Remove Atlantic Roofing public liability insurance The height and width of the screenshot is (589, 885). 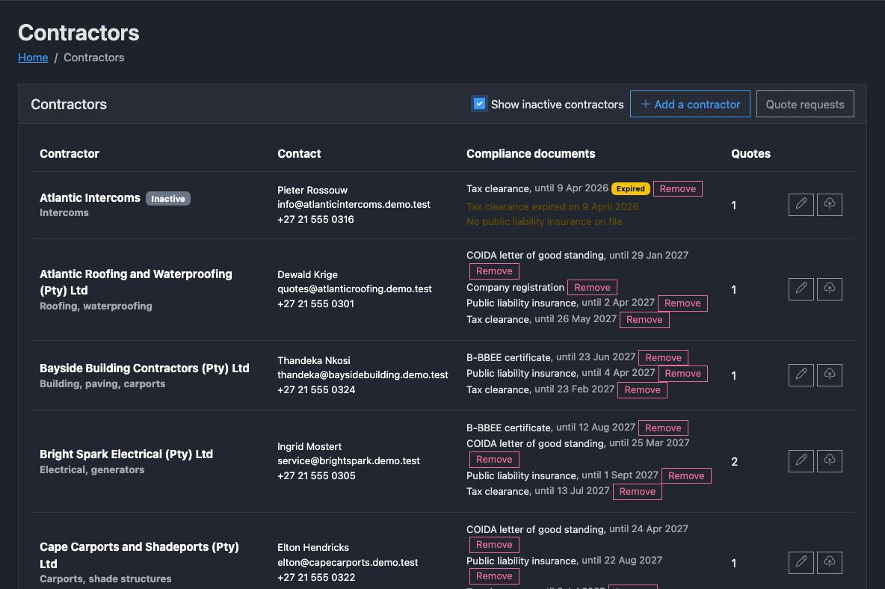[682, 303]
